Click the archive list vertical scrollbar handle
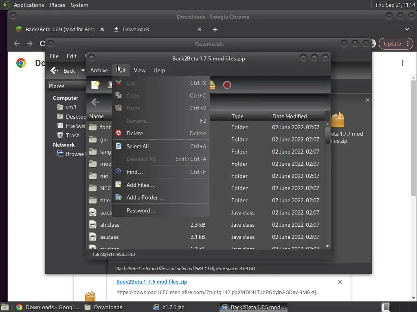 coord(327,136)
